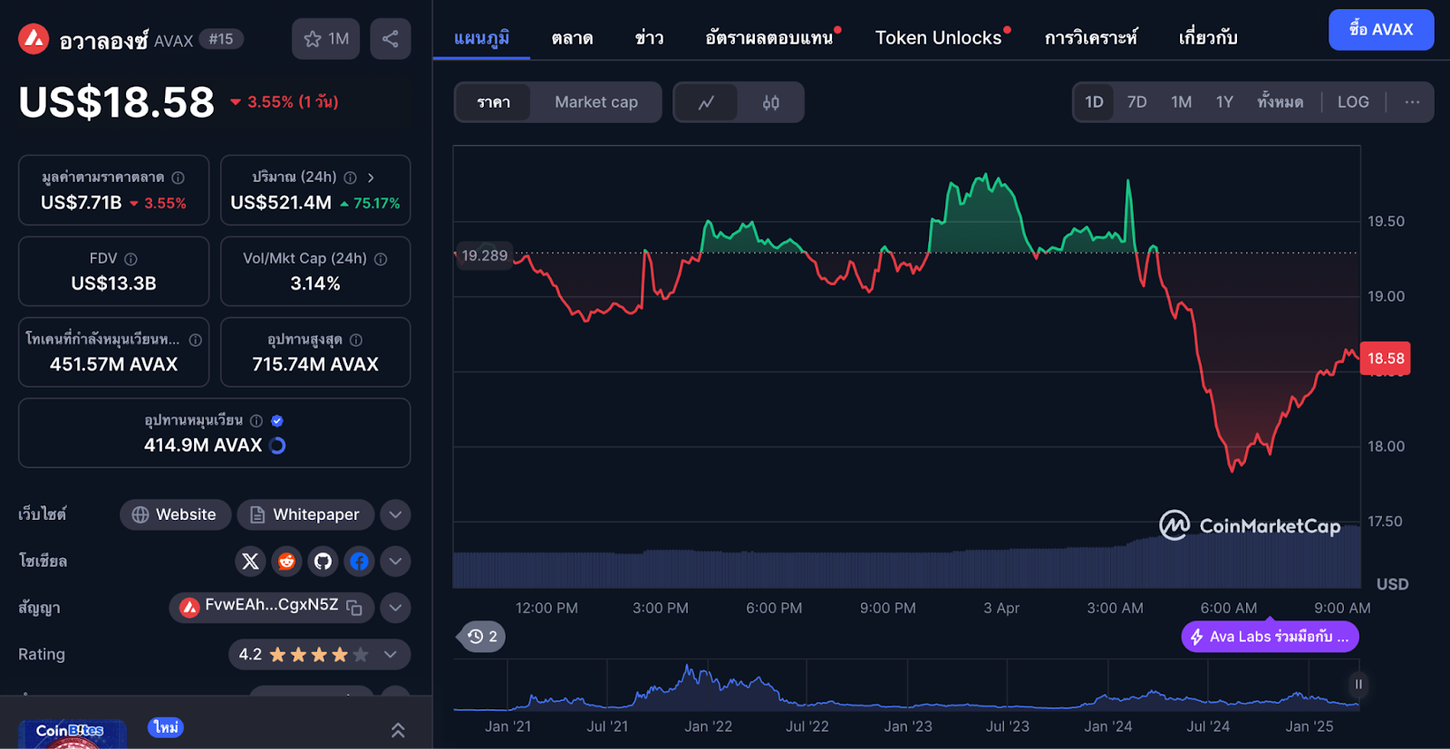Select the Market cap chart tab
The image size is (1450, 749).
(595, 102)
